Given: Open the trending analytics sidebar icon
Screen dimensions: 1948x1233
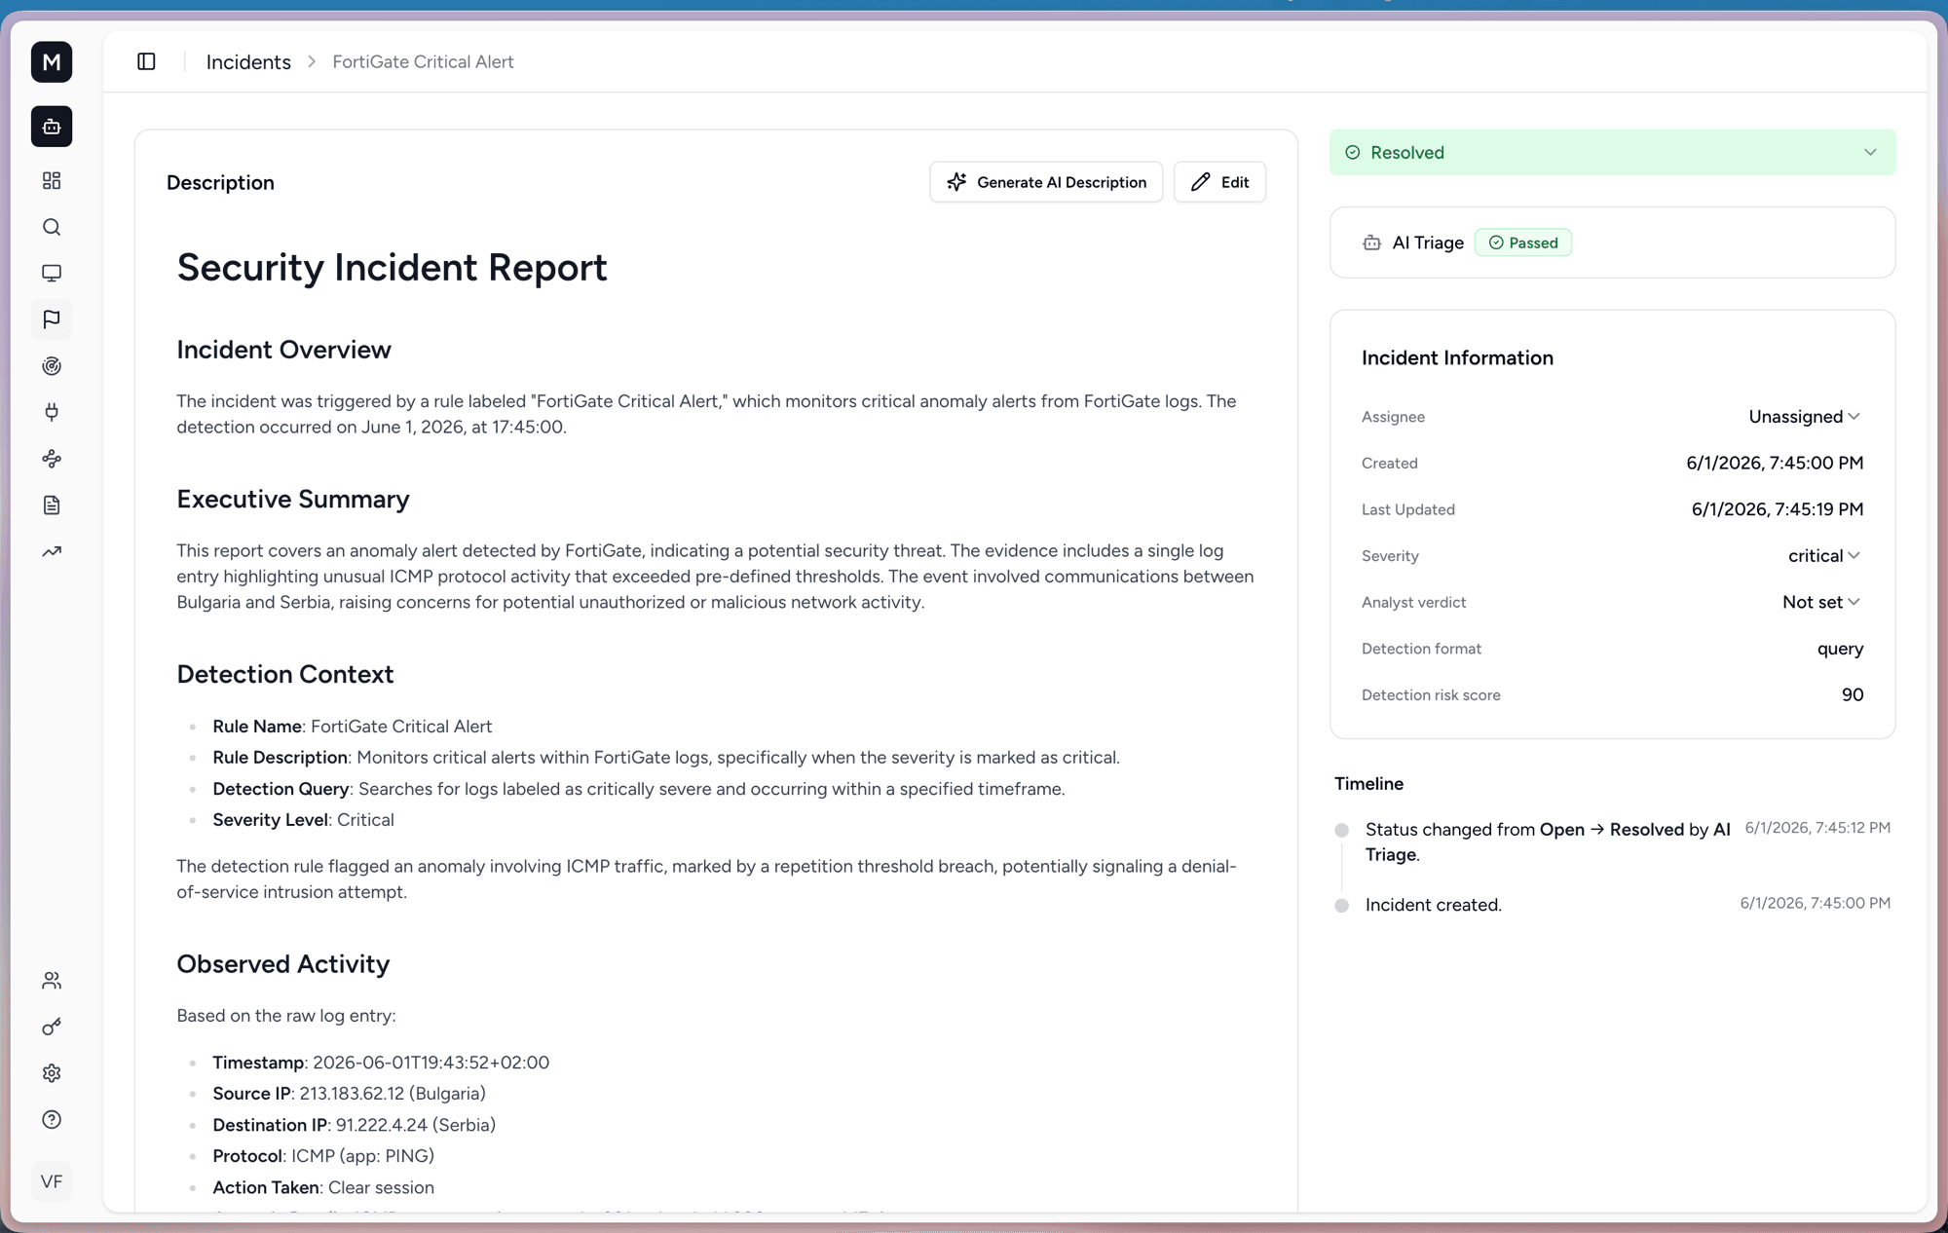Looking at the screenshot, I should (52, 552).
